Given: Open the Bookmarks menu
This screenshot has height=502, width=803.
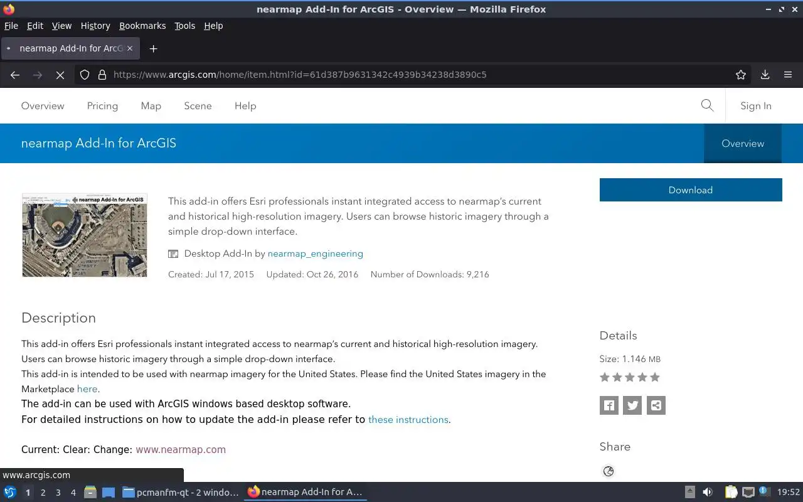Looking at the screenshot, I should [142, 26].
